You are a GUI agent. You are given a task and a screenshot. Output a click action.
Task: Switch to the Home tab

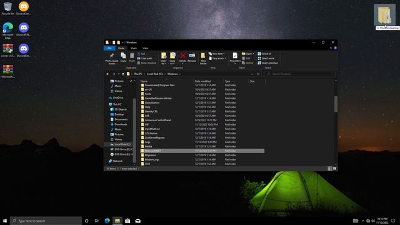tap(121, 48)
